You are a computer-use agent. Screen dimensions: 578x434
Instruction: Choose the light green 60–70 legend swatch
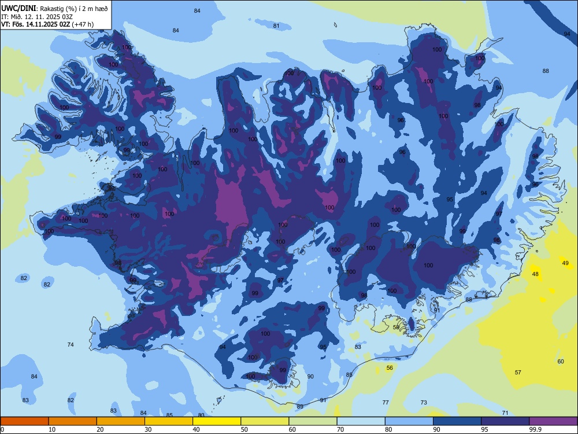coord(313,421)
